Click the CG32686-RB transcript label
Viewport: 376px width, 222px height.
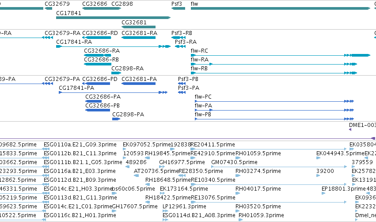102,60
